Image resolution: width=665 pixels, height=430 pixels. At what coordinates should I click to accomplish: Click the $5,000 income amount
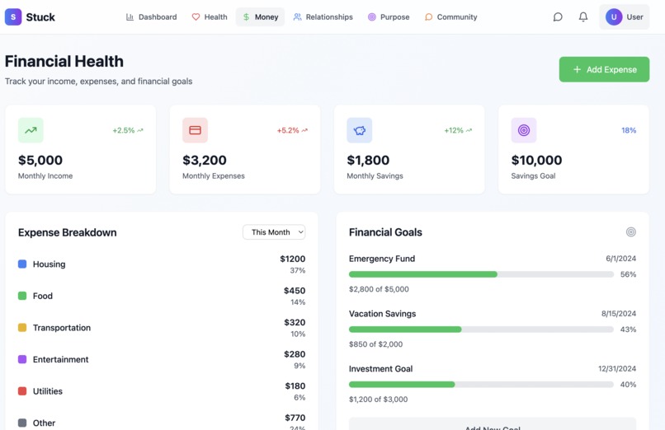click(40, 160)
